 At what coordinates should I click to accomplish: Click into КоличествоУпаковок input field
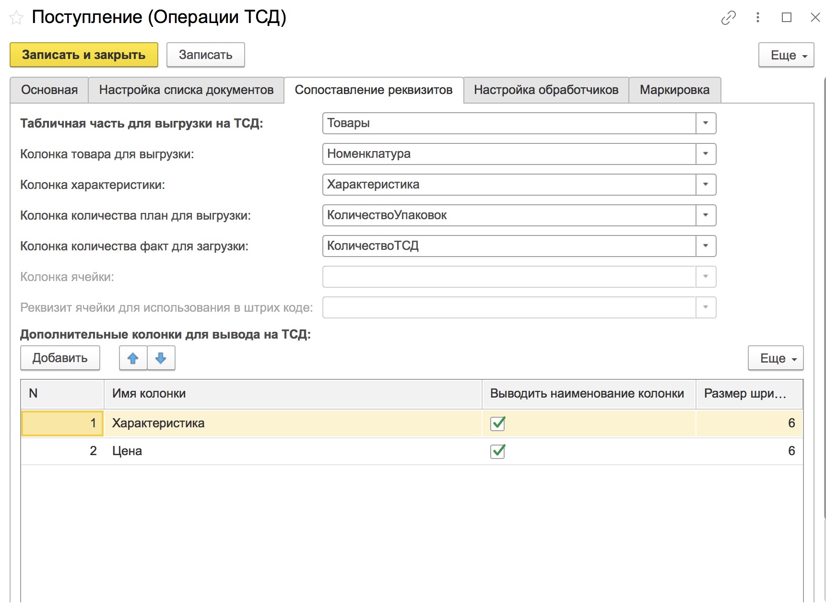click(509, 215)
